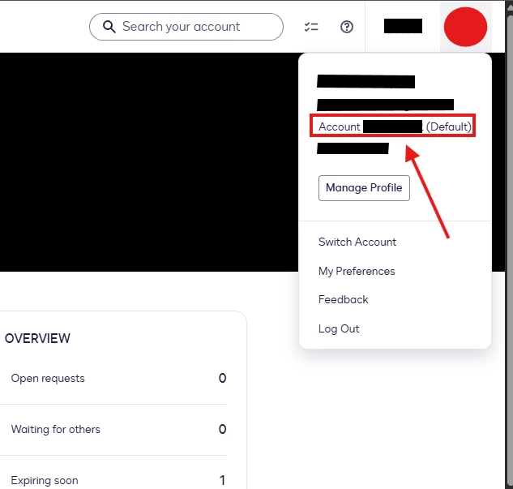Select Log Out in profile menu
513x489 pixels.
tap(339, 328)
